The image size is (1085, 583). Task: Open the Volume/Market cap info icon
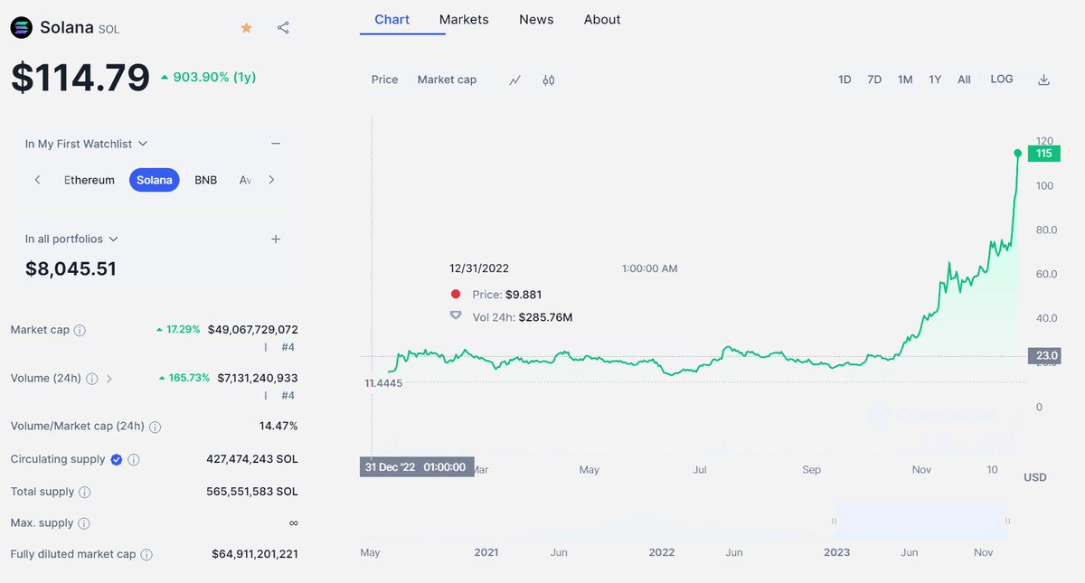(155, 427)
